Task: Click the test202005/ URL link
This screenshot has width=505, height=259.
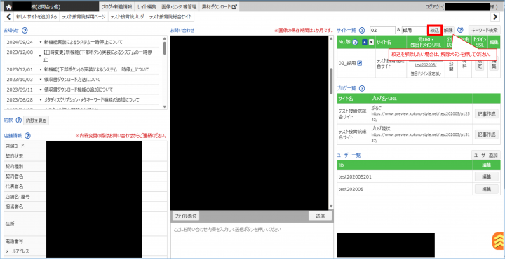Action: tap(426, 64)
